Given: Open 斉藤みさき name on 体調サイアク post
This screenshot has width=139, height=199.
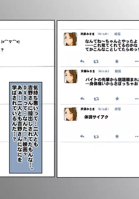Looking at the screenshot, I should [x=87, y=109].
